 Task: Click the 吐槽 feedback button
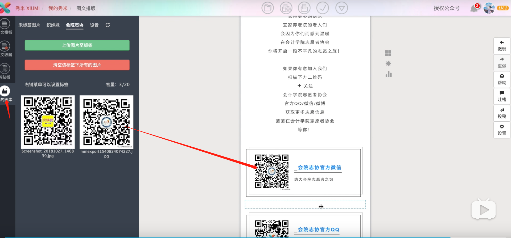(x=502, y=96)
